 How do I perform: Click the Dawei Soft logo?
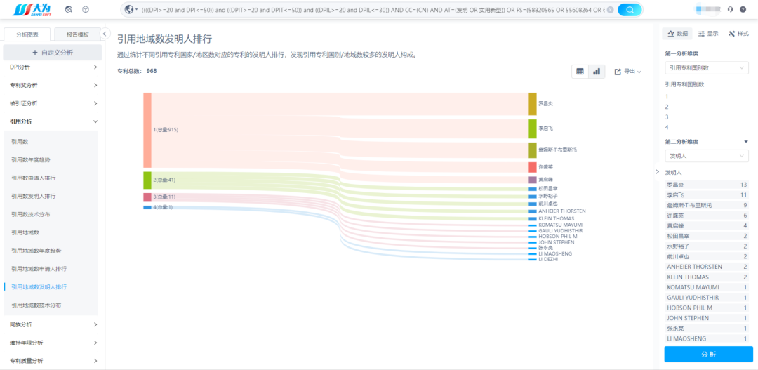[32, 9]
